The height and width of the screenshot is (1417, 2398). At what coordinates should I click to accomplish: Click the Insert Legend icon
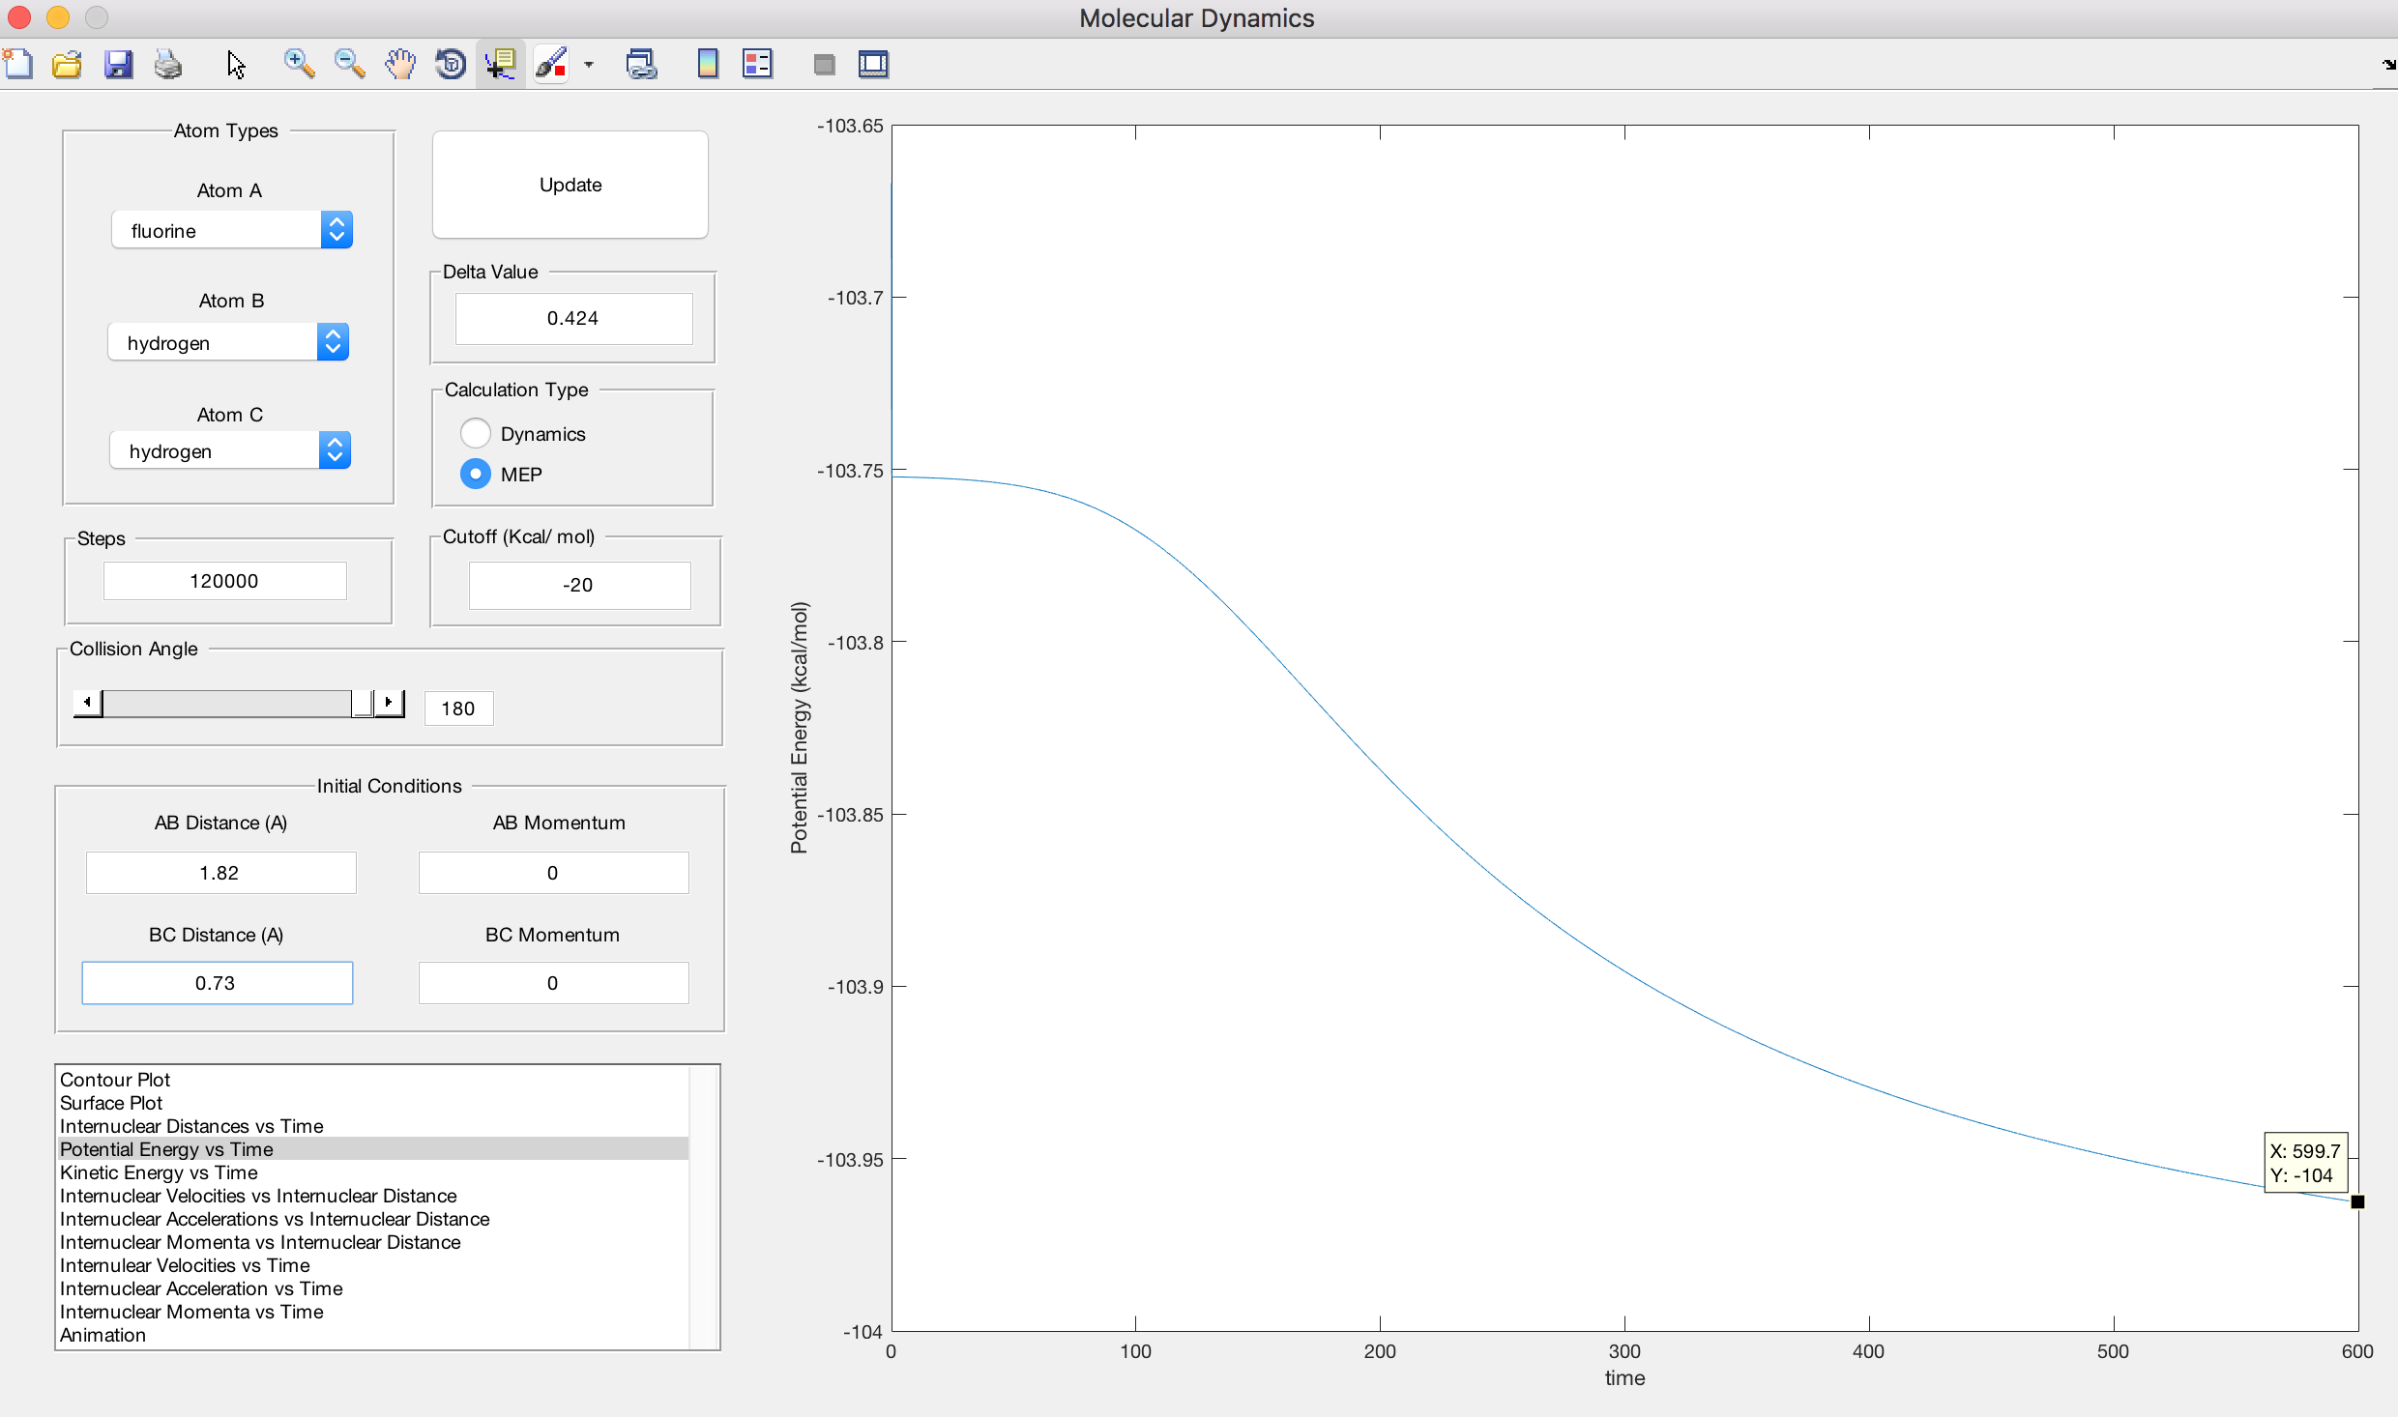coord(757,65)
